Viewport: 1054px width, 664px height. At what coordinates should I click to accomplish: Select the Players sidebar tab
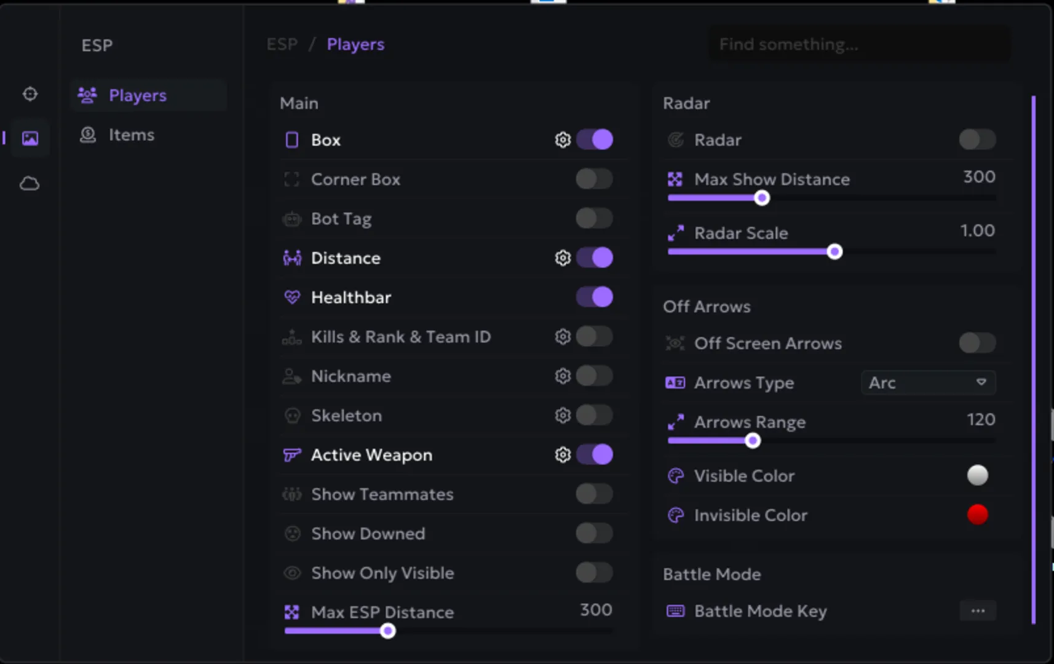(x=138, y=96)
